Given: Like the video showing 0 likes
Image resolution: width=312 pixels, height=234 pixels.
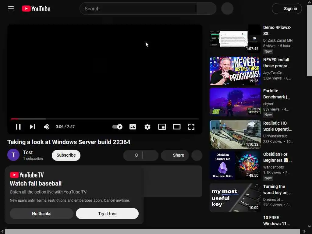Looking at the screenshot, I should pos(133,155).
